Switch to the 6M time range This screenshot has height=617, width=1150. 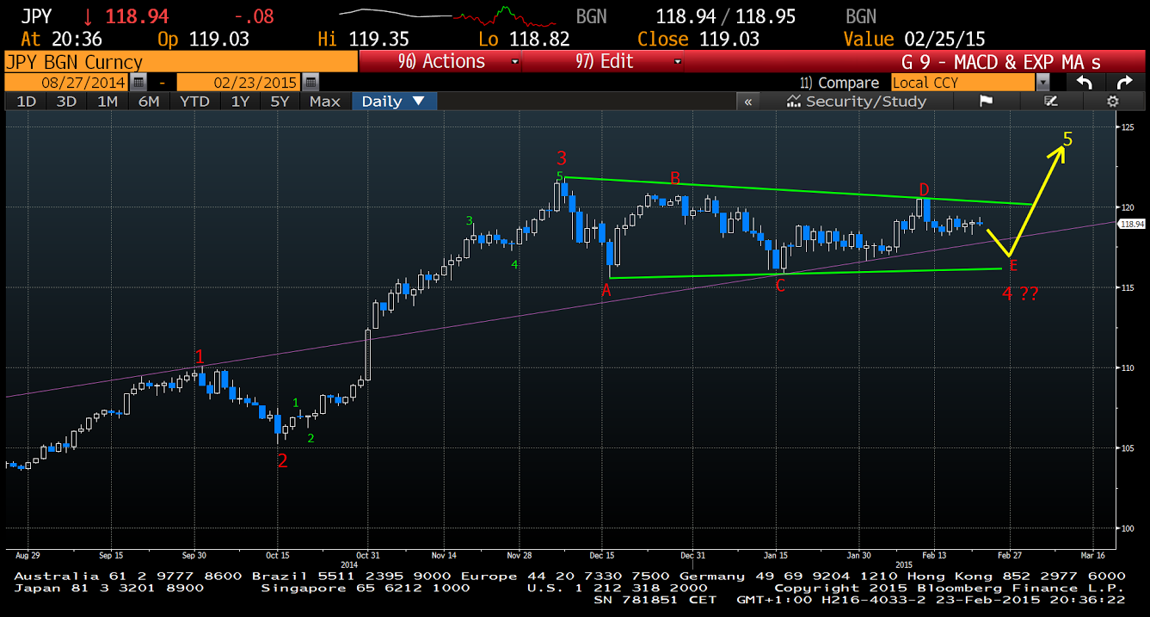(x=149, y=102)
